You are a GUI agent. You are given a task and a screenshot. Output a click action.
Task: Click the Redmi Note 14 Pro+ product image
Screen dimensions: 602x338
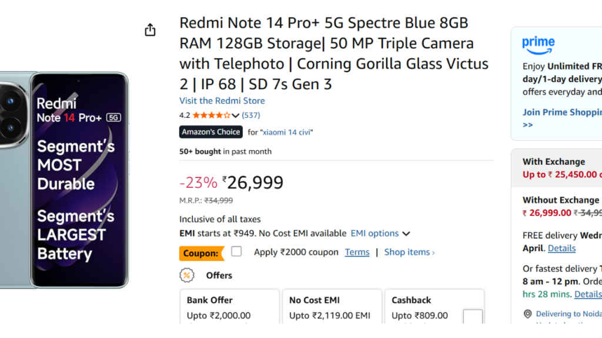65,179
